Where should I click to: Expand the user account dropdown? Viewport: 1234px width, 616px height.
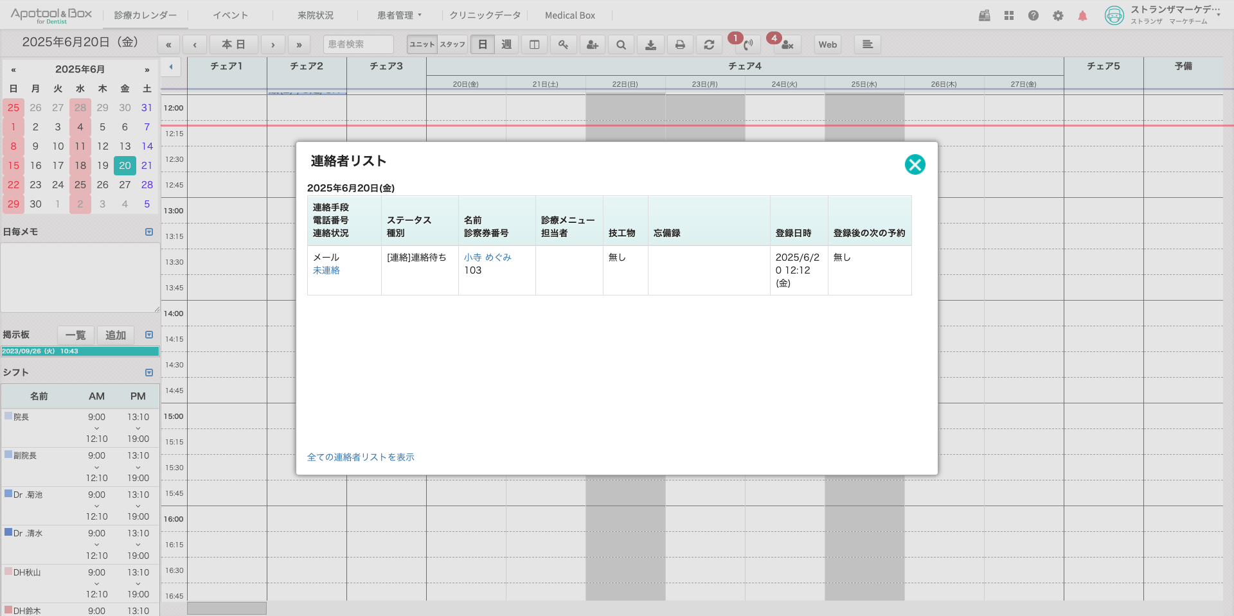coord(1217,14)
